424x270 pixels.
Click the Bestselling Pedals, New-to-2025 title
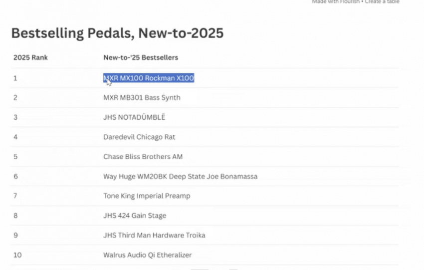point(117,33)
